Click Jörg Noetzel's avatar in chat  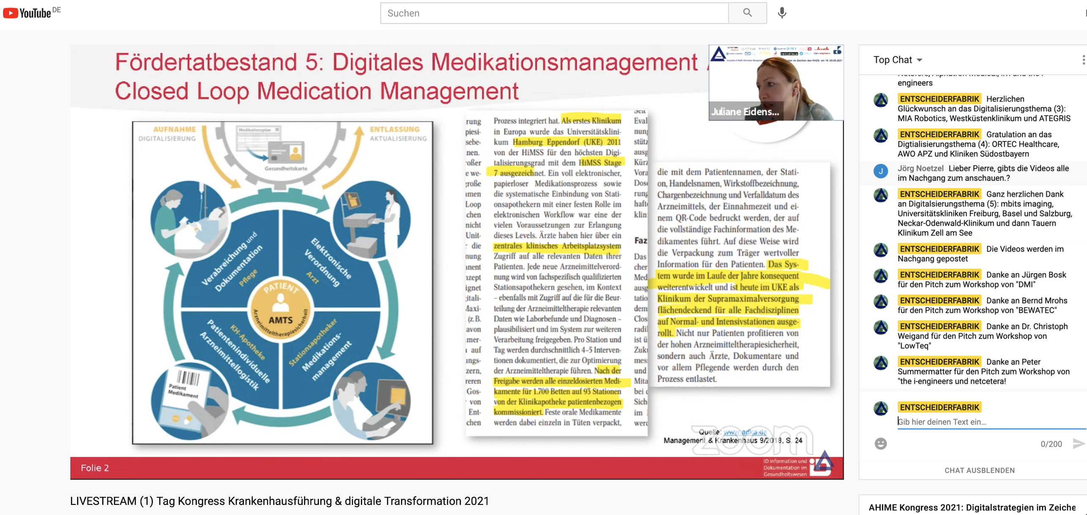pos(881,171)
